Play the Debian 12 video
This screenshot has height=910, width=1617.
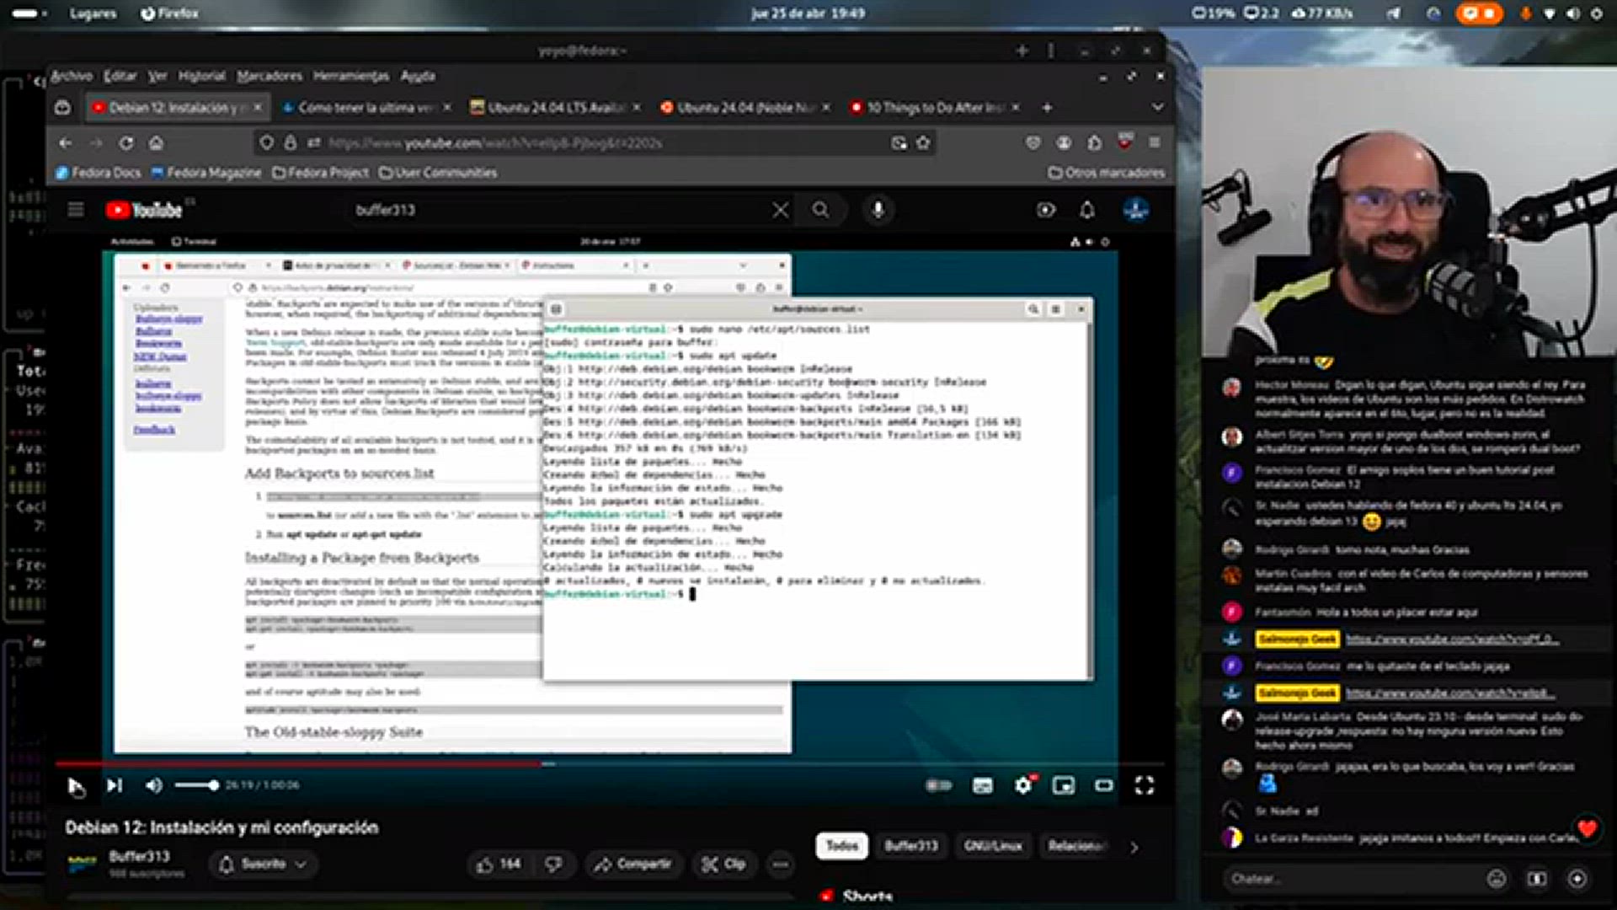[x=76, y=786]
